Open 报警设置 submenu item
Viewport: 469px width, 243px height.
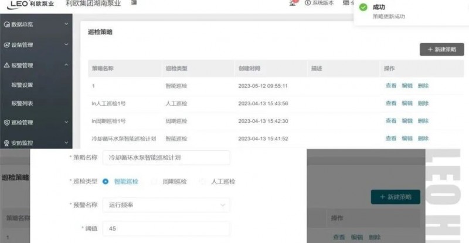click(x=22, y=85)
